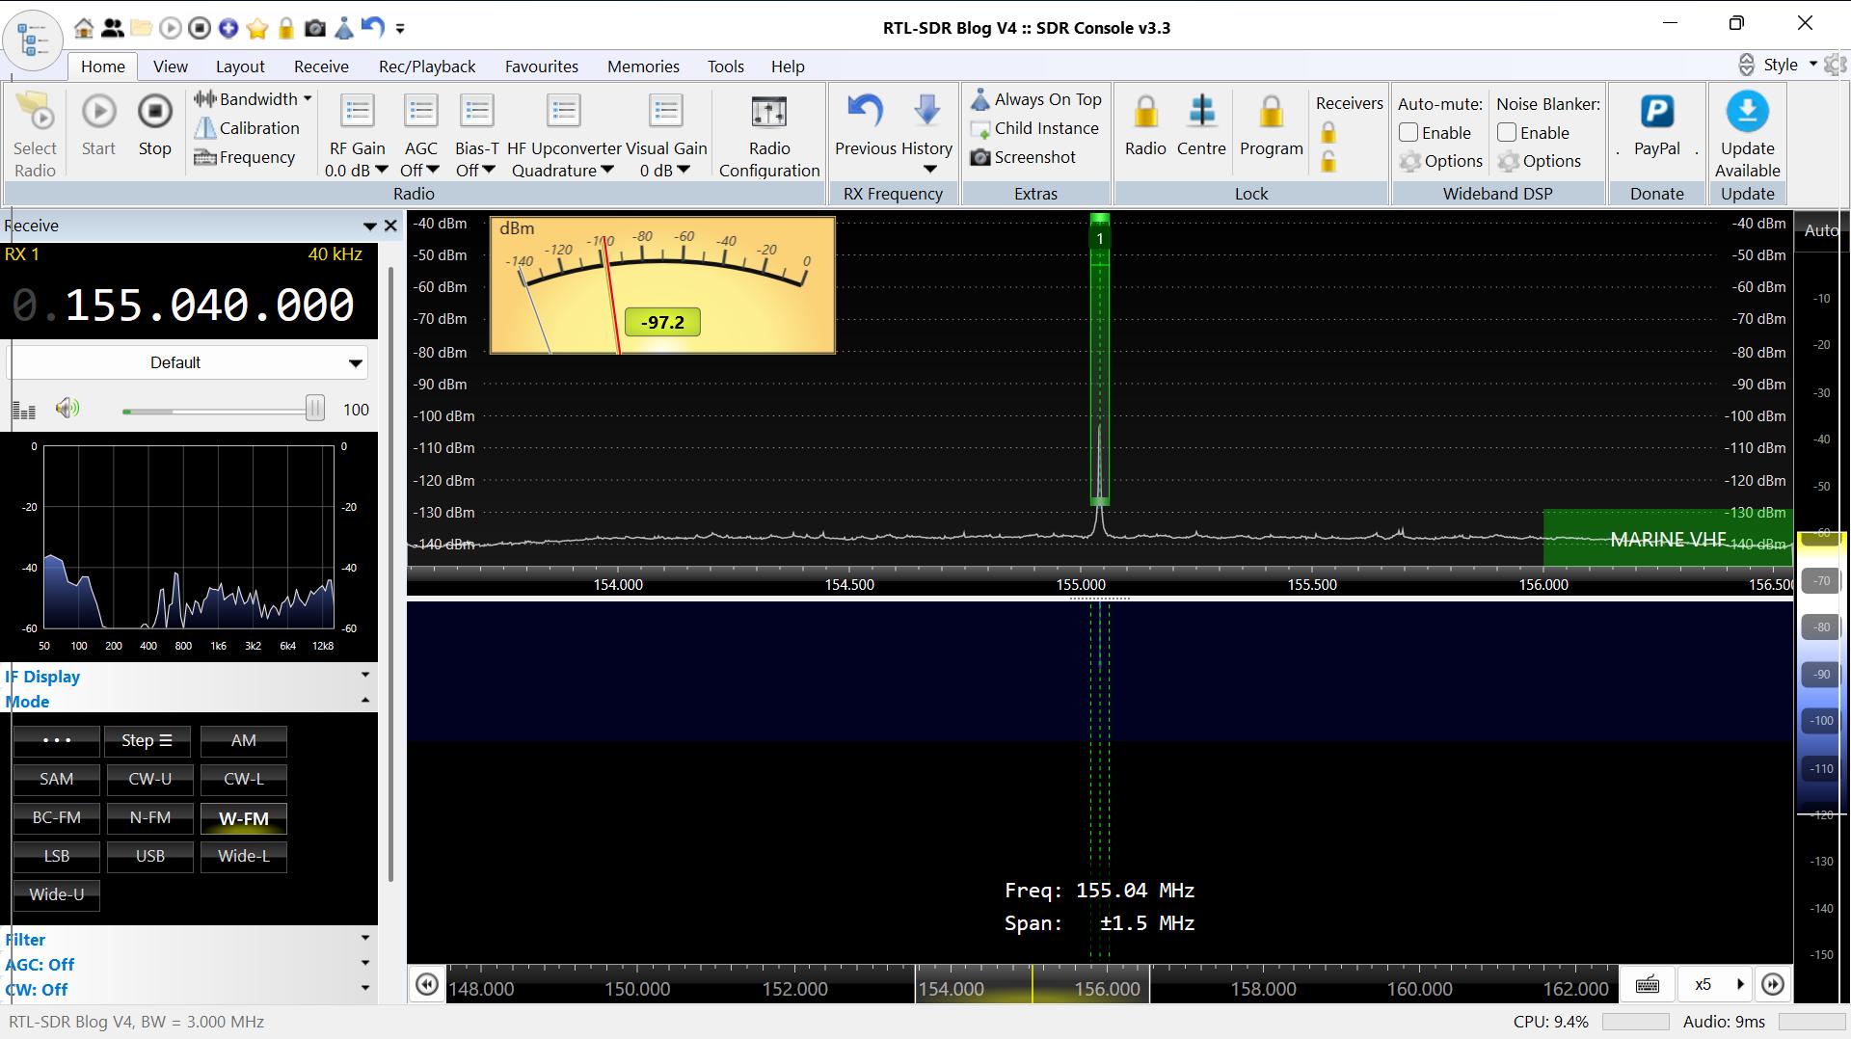Click the volume slider handle
Viewport: 1851px width, 1039px height.
314,409
